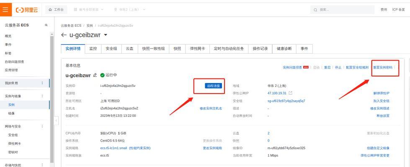Screen dimensions: 410x167
Task: Collapse the sidebar with the chevron handle
Action: tap(56, 121)
